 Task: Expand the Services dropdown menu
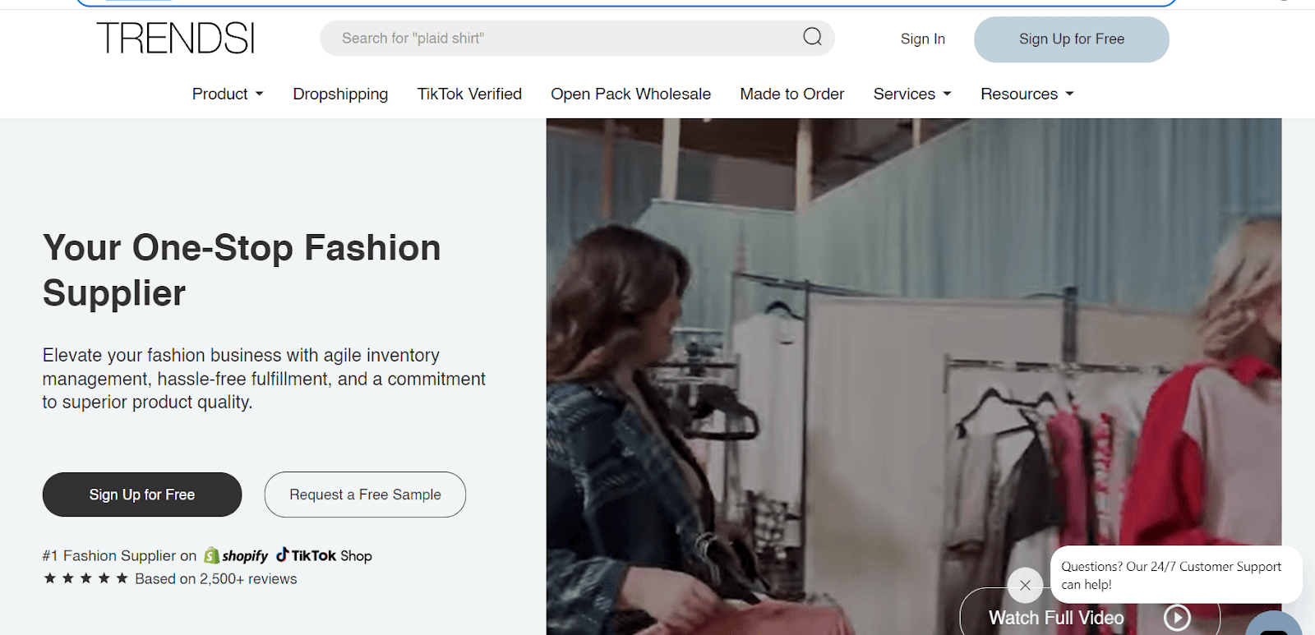(x=912, y=94)
